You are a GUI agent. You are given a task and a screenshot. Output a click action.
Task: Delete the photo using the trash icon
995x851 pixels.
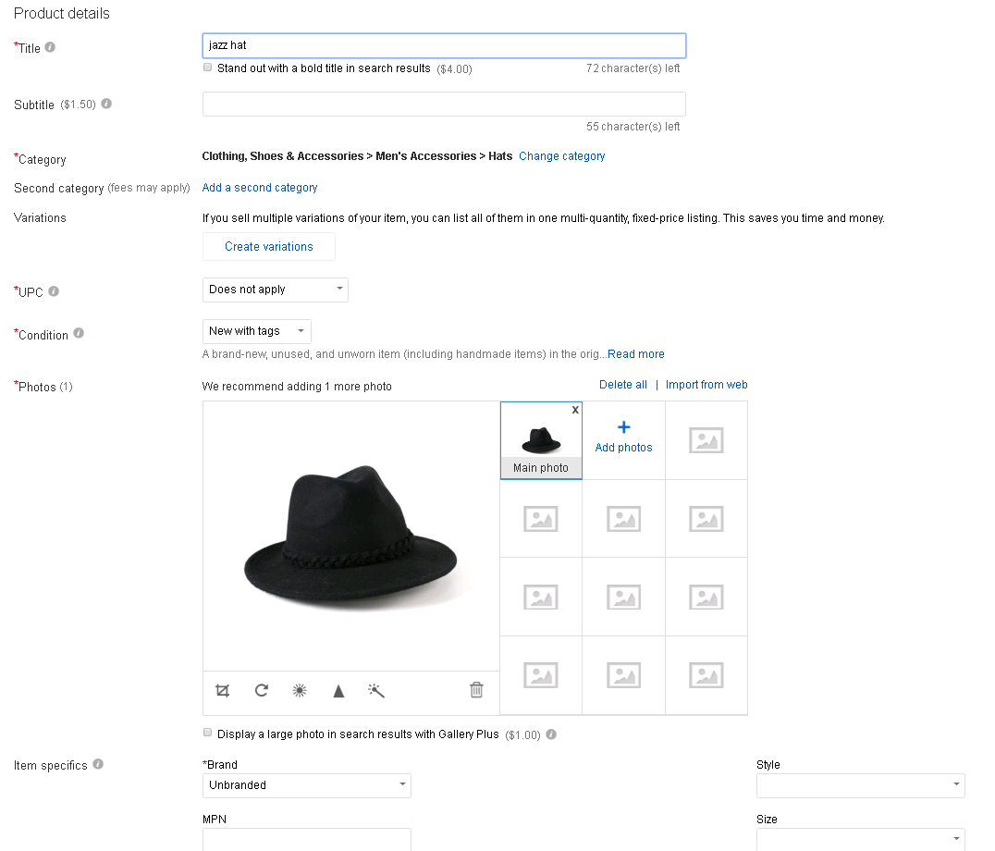click(476, 690)
